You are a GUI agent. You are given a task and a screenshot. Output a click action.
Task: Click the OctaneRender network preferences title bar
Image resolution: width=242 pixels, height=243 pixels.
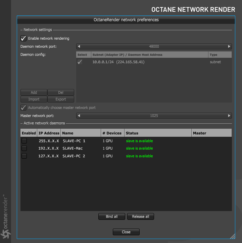[x=126, y=20]
